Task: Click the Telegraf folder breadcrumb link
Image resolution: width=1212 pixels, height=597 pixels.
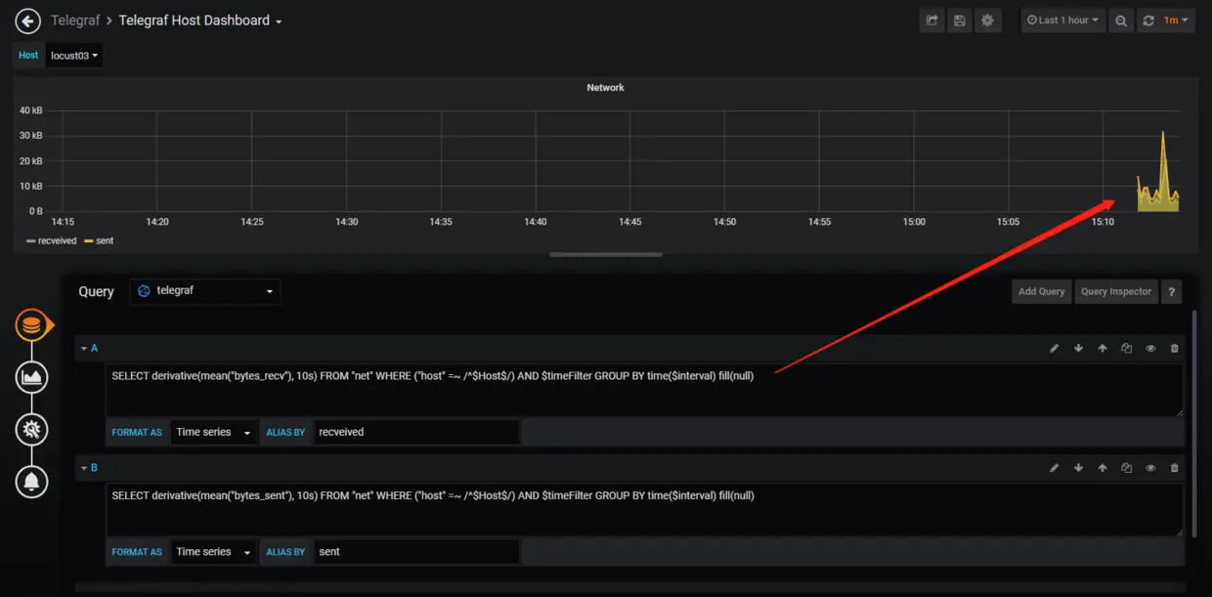Action: pos(74,21)
